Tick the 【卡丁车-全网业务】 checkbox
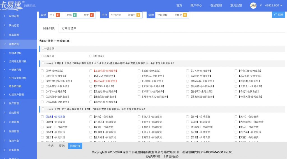 click(42, 92)
